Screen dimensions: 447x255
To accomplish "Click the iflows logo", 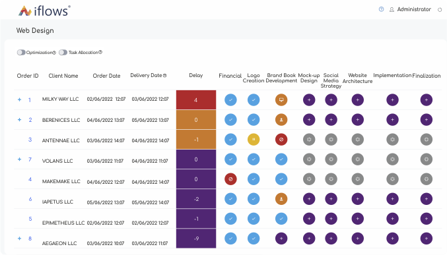I will pyautogui.click(x=44, y=11).
